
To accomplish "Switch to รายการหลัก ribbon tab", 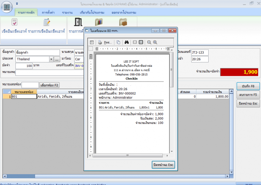I will pos(26,13).
